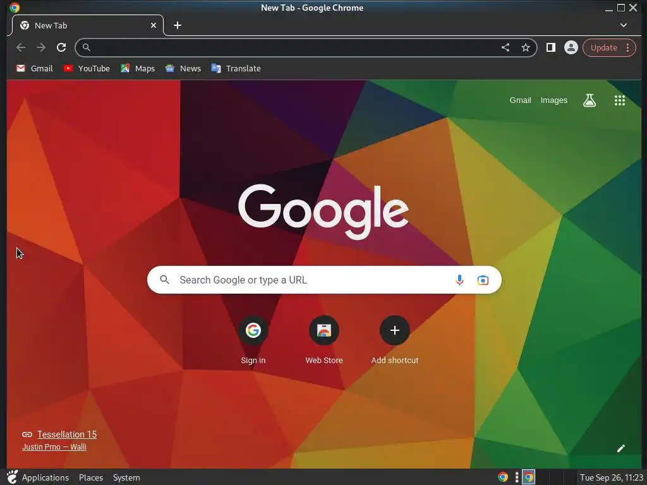Go back using the back arrow
The width and height of the screenshot is (647, 485).
click(x=21, y=47)
